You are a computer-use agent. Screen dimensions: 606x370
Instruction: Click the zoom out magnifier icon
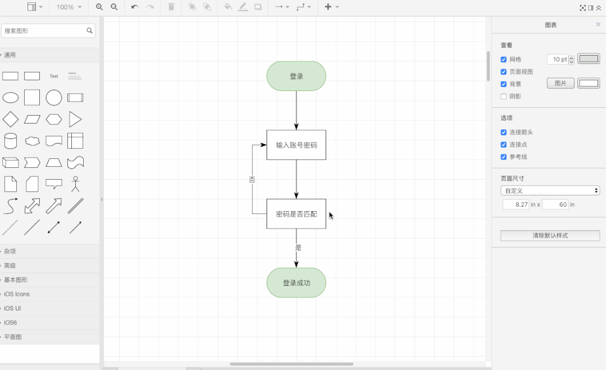point(114,7)
